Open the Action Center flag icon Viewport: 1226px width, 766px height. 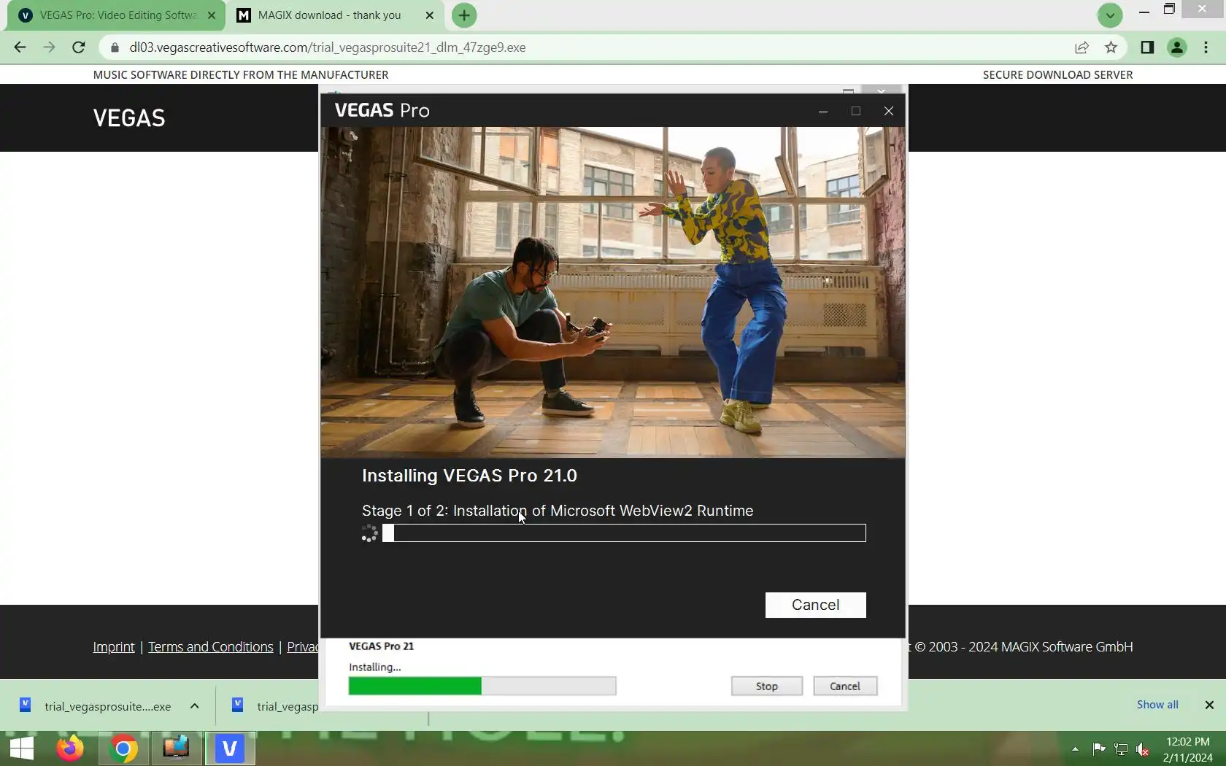pos(1098,749)
